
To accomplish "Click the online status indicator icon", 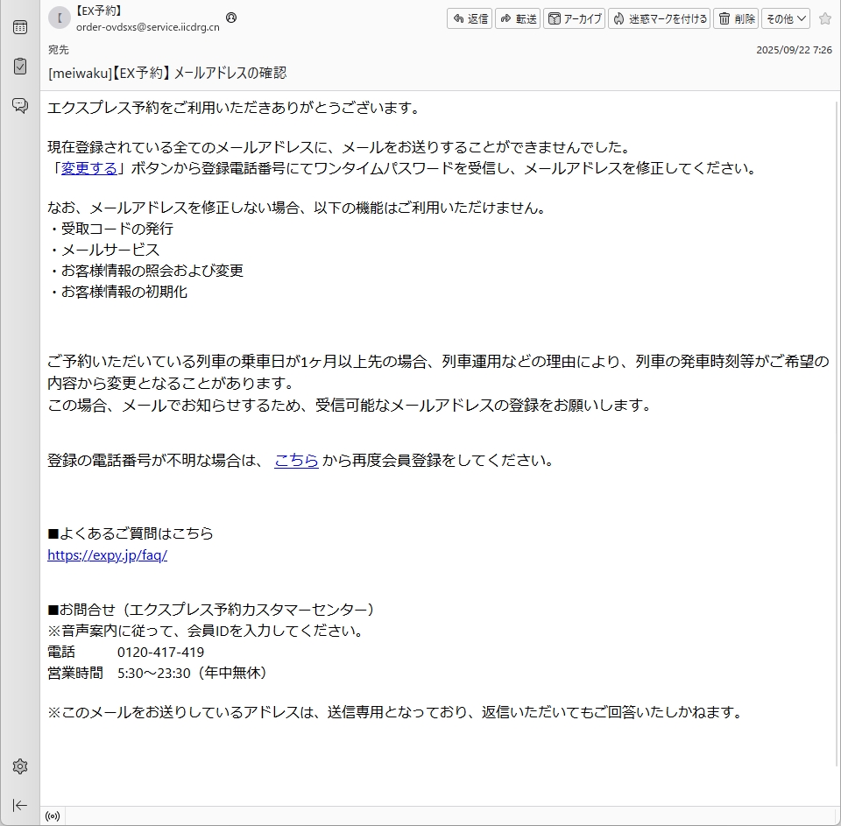I will 53,816.
